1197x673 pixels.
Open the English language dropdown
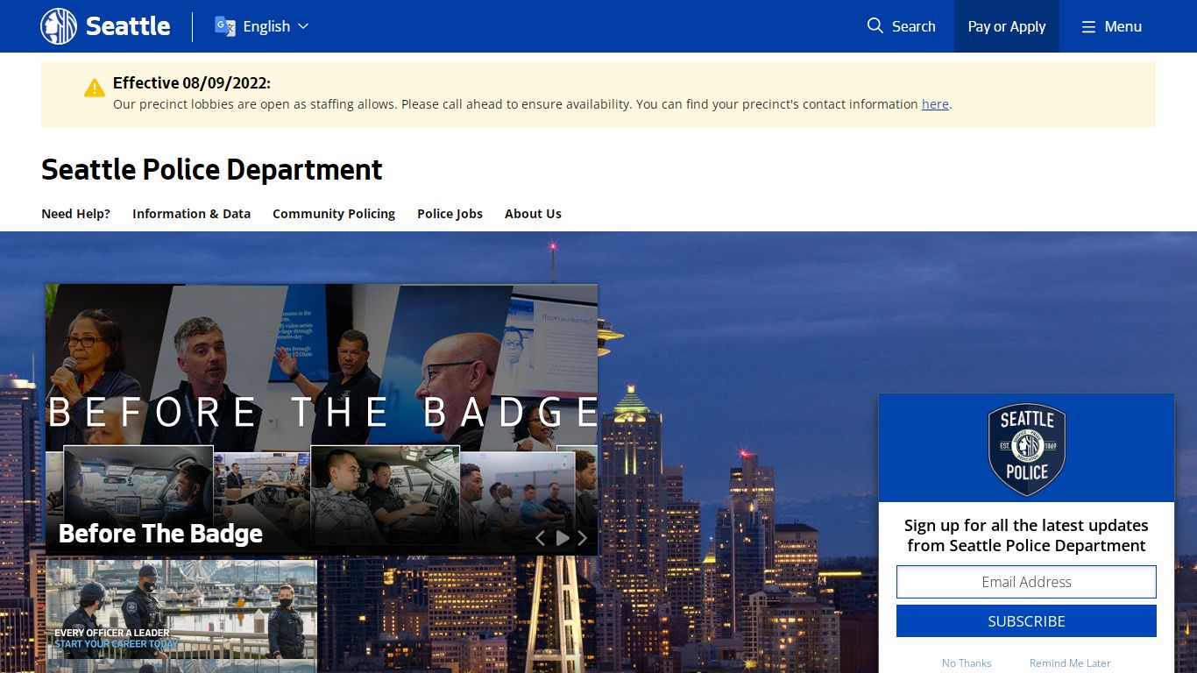[262, 26]
